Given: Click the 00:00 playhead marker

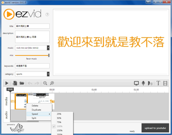Looking at the screenshot, I should coord(10,89).
